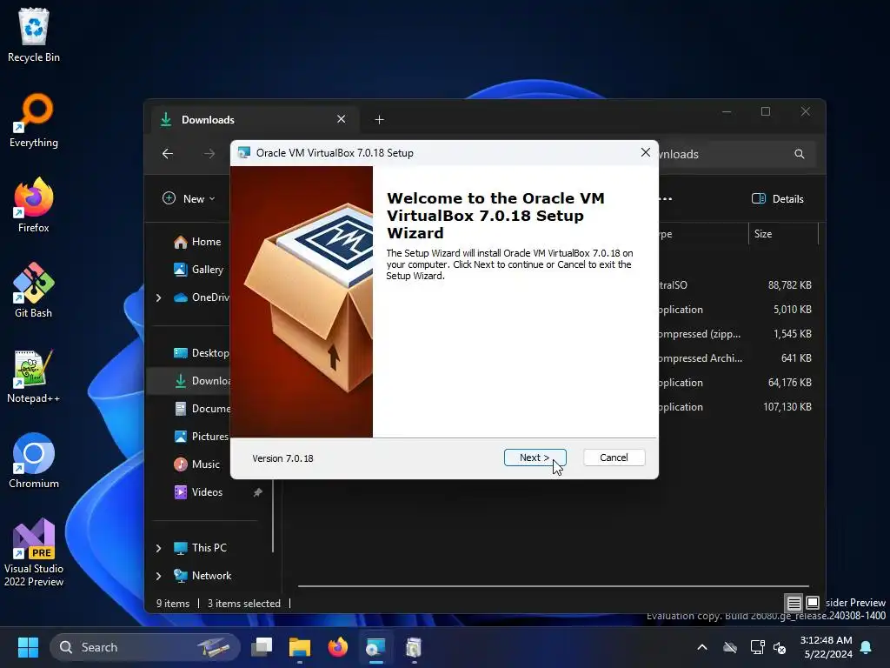890x668 pixels.
Task: Open Videos in the navigation pane
Action: (198, 492)
